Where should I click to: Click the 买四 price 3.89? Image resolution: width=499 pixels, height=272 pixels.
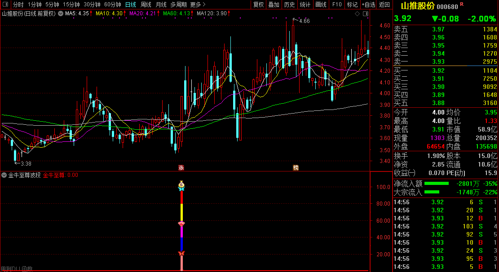tap(438, 95)
